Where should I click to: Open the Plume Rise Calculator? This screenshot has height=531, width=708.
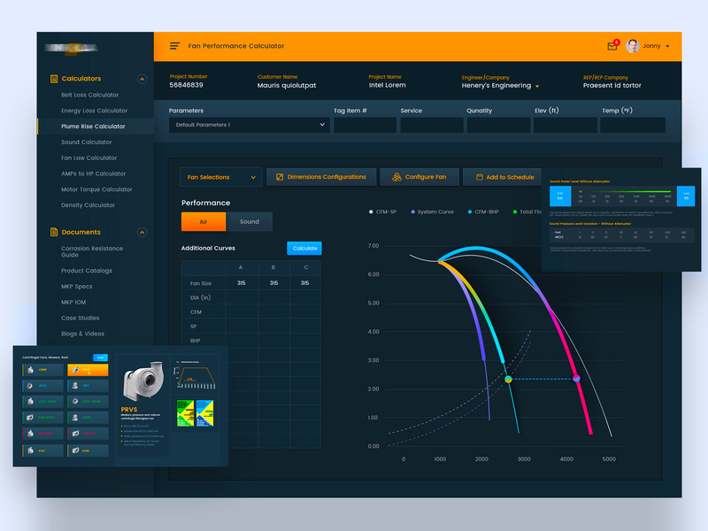95,126
